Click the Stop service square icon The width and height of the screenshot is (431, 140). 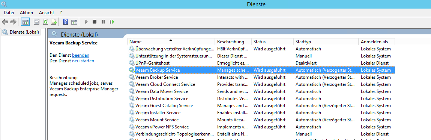pos(95,22)
